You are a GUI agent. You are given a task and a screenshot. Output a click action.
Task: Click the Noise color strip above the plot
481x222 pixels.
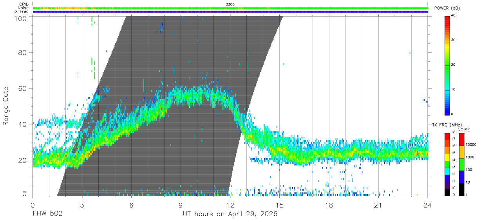[231, 8]
